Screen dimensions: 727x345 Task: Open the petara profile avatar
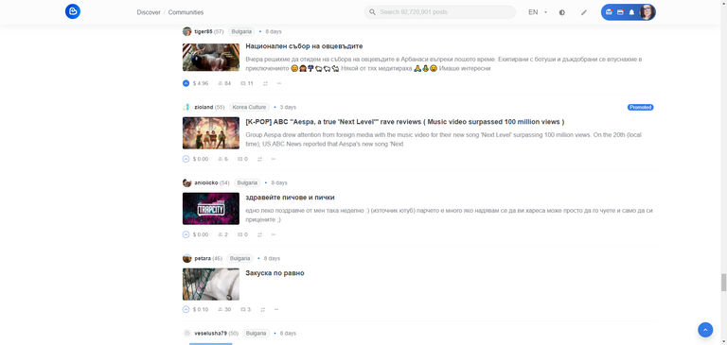pos(186,258)
